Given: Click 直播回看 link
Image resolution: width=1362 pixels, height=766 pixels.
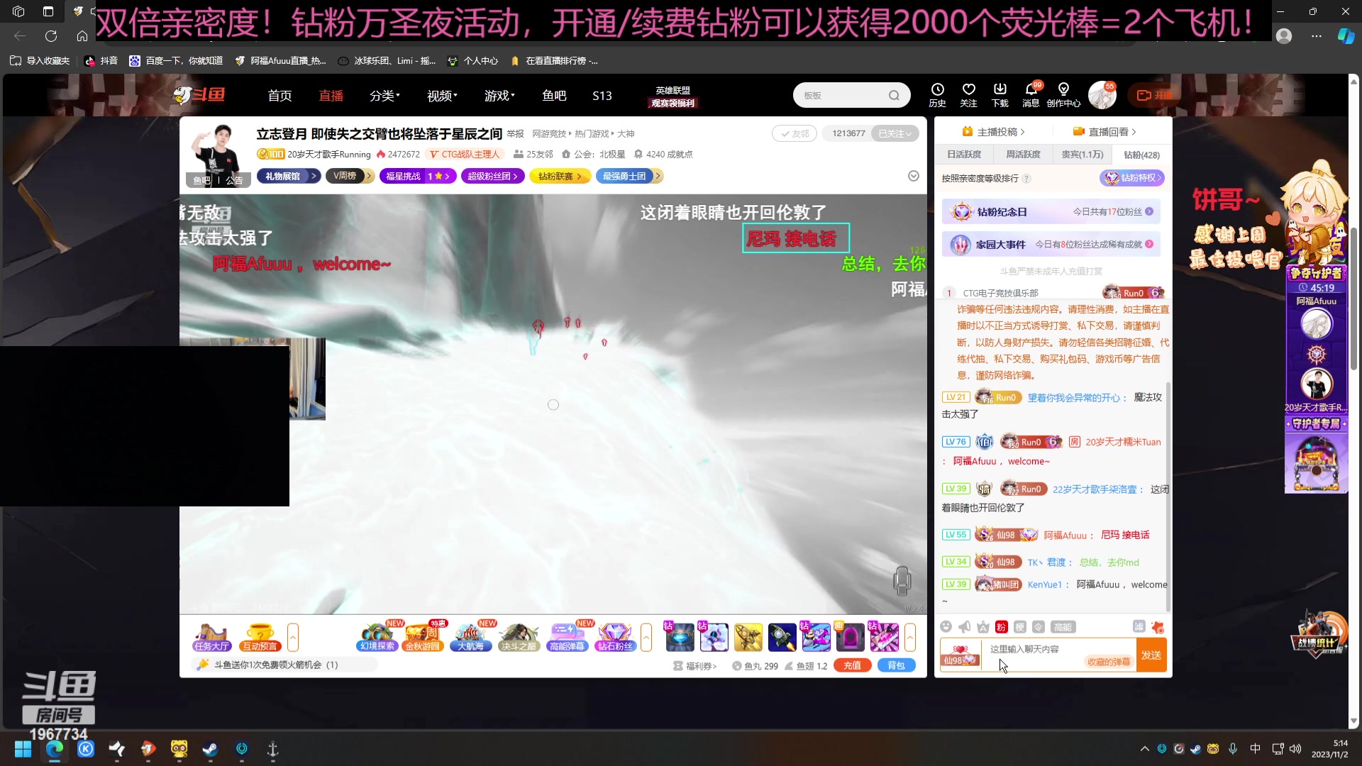Looking at the screenshot, I should [1104, 132].
